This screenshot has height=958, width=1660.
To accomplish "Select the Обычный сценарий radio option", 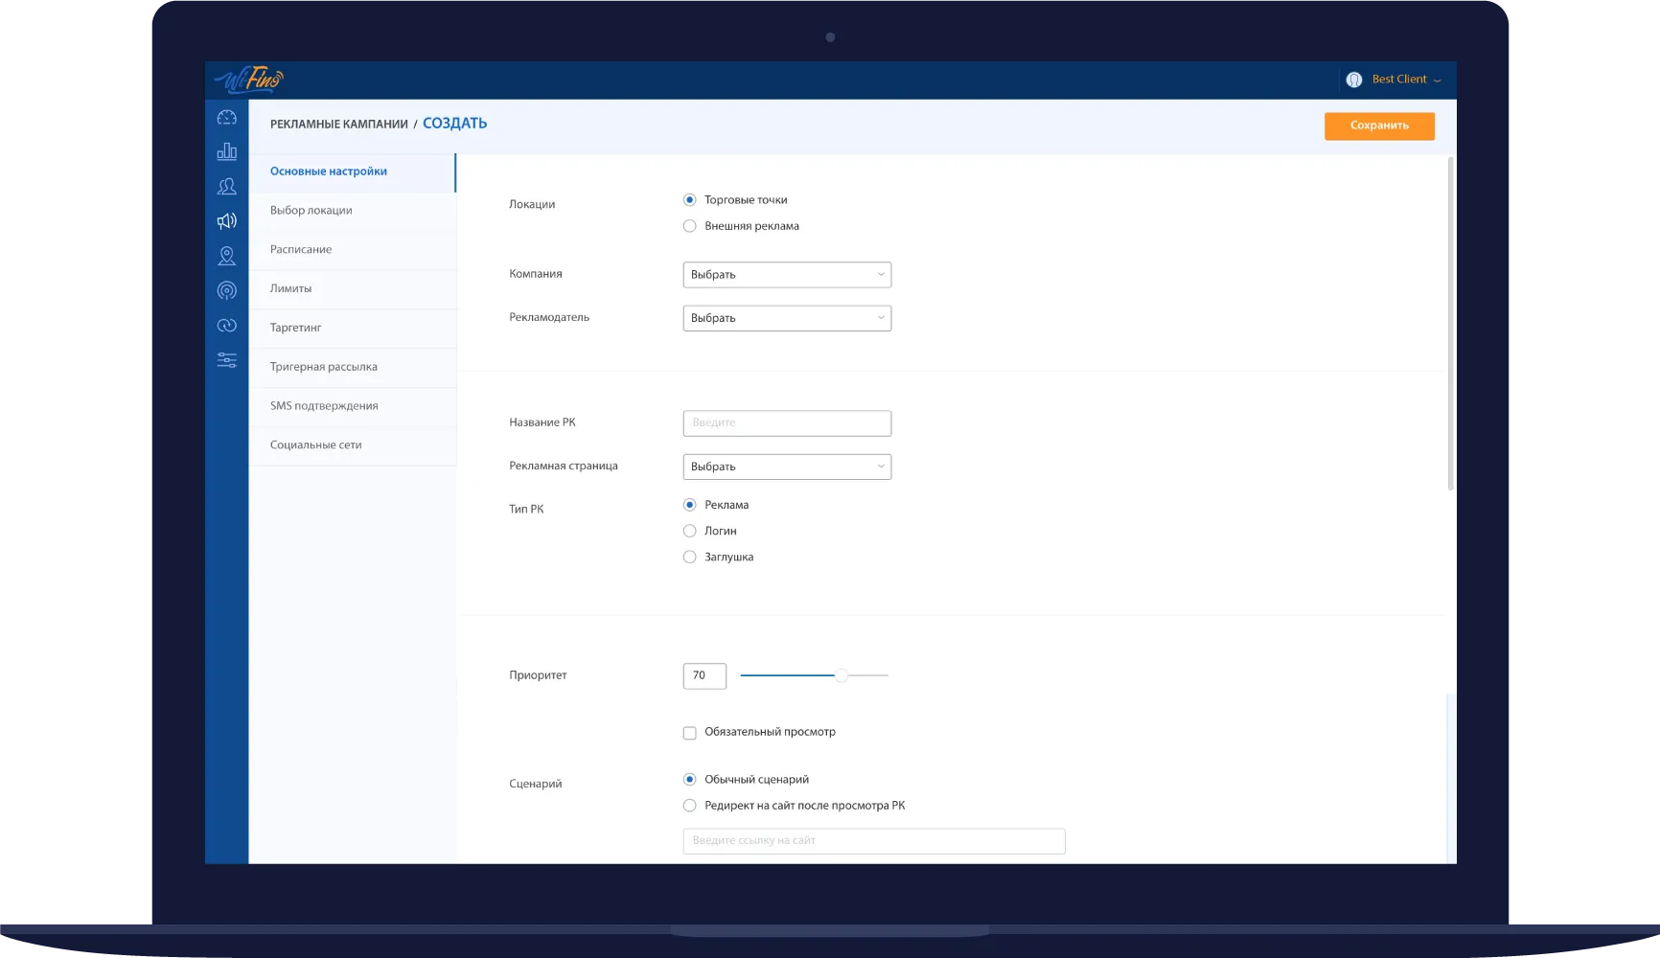I will [689, 780].
